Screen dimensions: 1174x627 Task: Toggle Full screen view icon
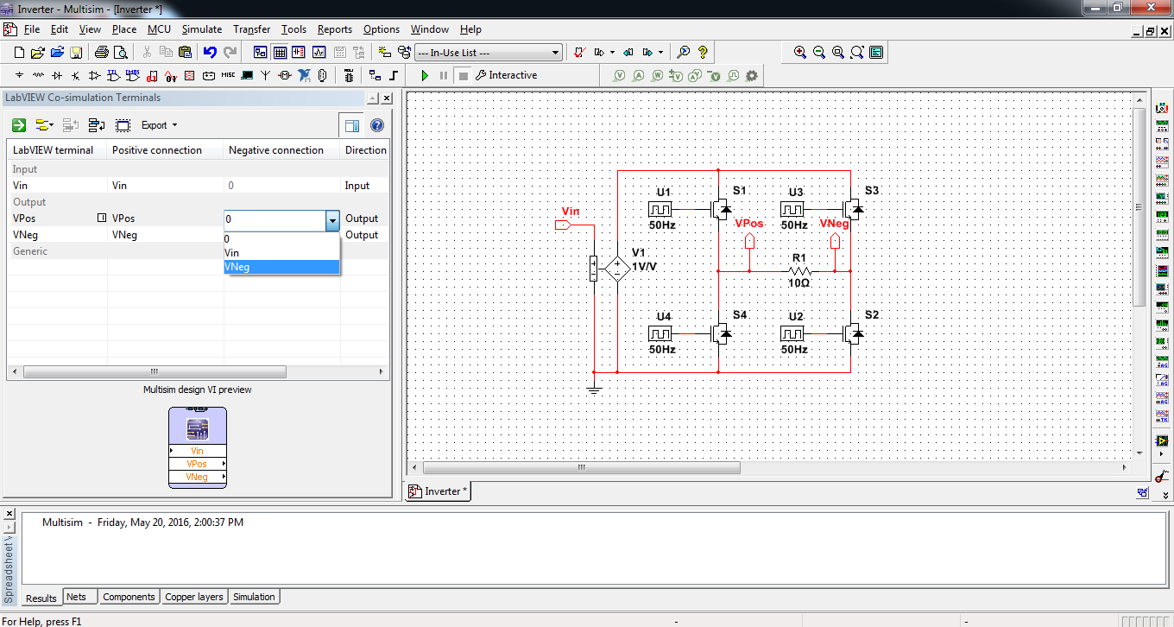[876, 53]
